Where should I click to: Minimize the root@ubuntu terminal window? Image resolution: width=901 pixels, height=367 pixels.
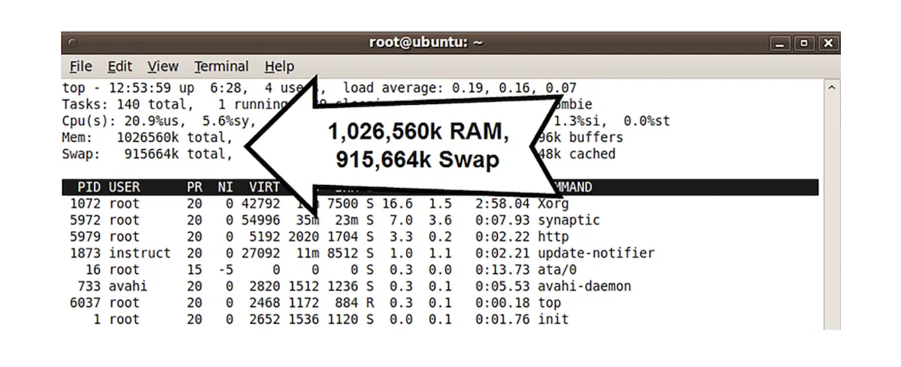coord(780,43)
